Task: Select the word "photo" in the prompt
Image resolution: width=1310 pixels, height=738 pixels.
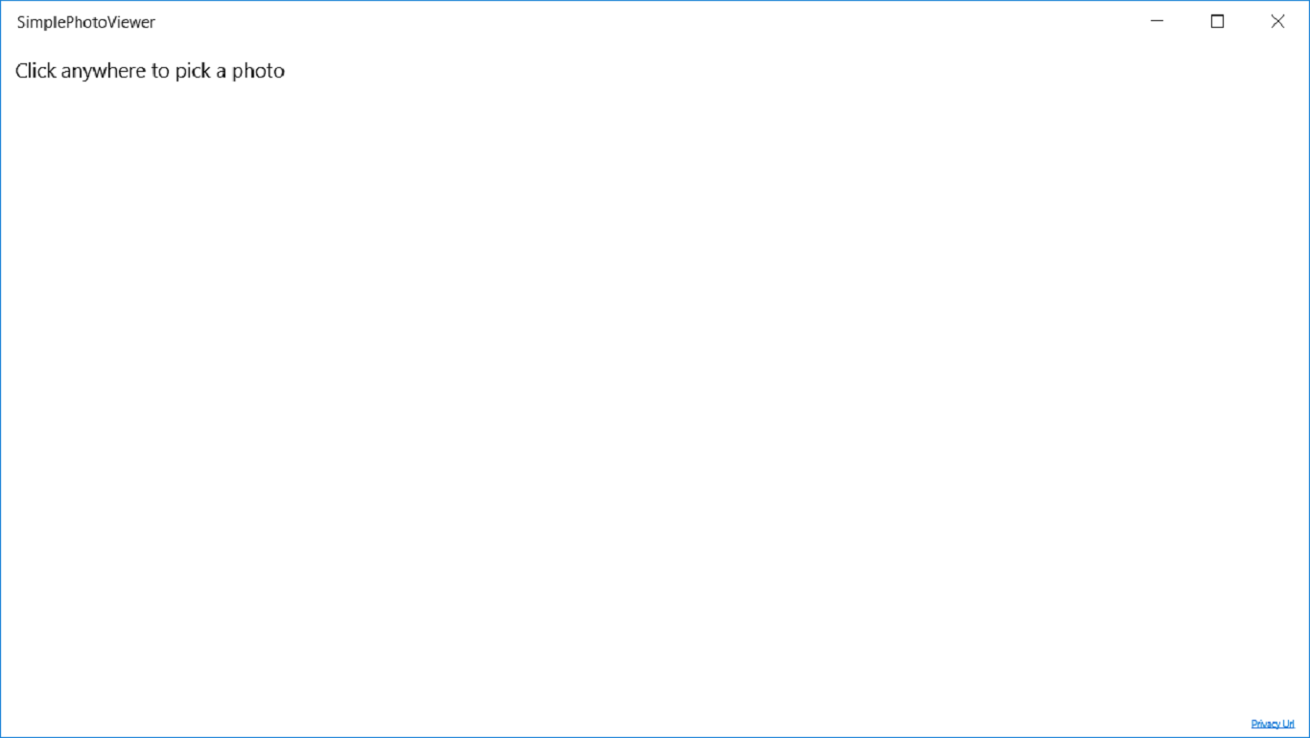Action: (258, 71)
